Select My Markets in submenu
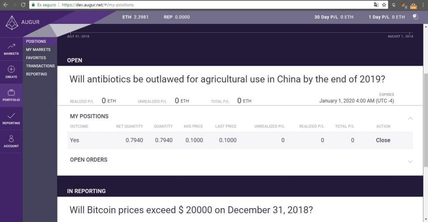The width and height of the screenshot is (428, 222). pos(38,49)
